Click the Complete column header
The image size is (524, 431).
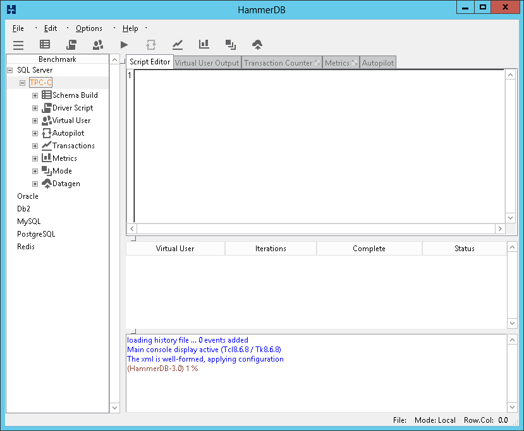tap(369, 249)
